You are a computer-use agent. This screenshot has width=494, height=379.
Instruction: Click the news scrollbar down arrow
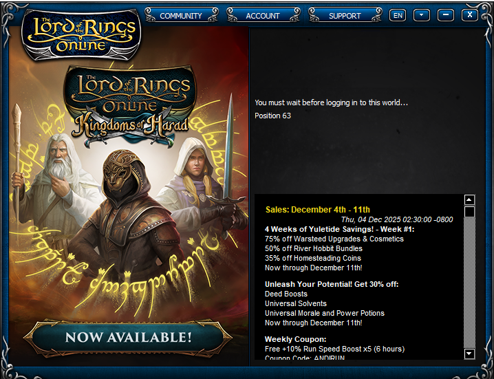pos(469,354)
